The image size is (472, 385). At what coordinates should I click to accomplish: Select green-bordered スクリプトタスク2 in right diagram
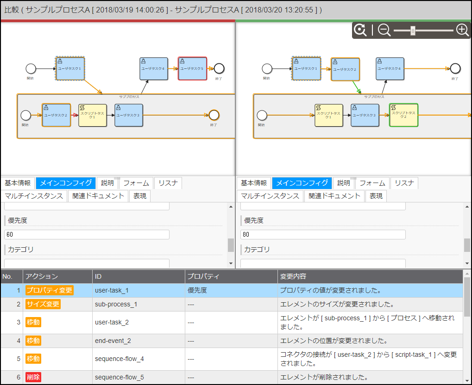(403, 115)
